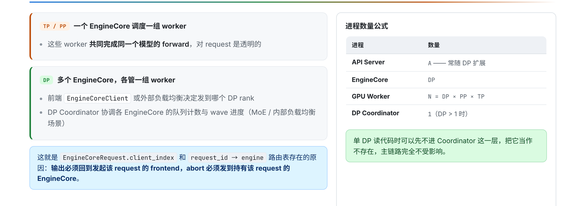
Task: Click the bullet starting with DP Coordinator 协调各
Action: (x=181, y=118)
